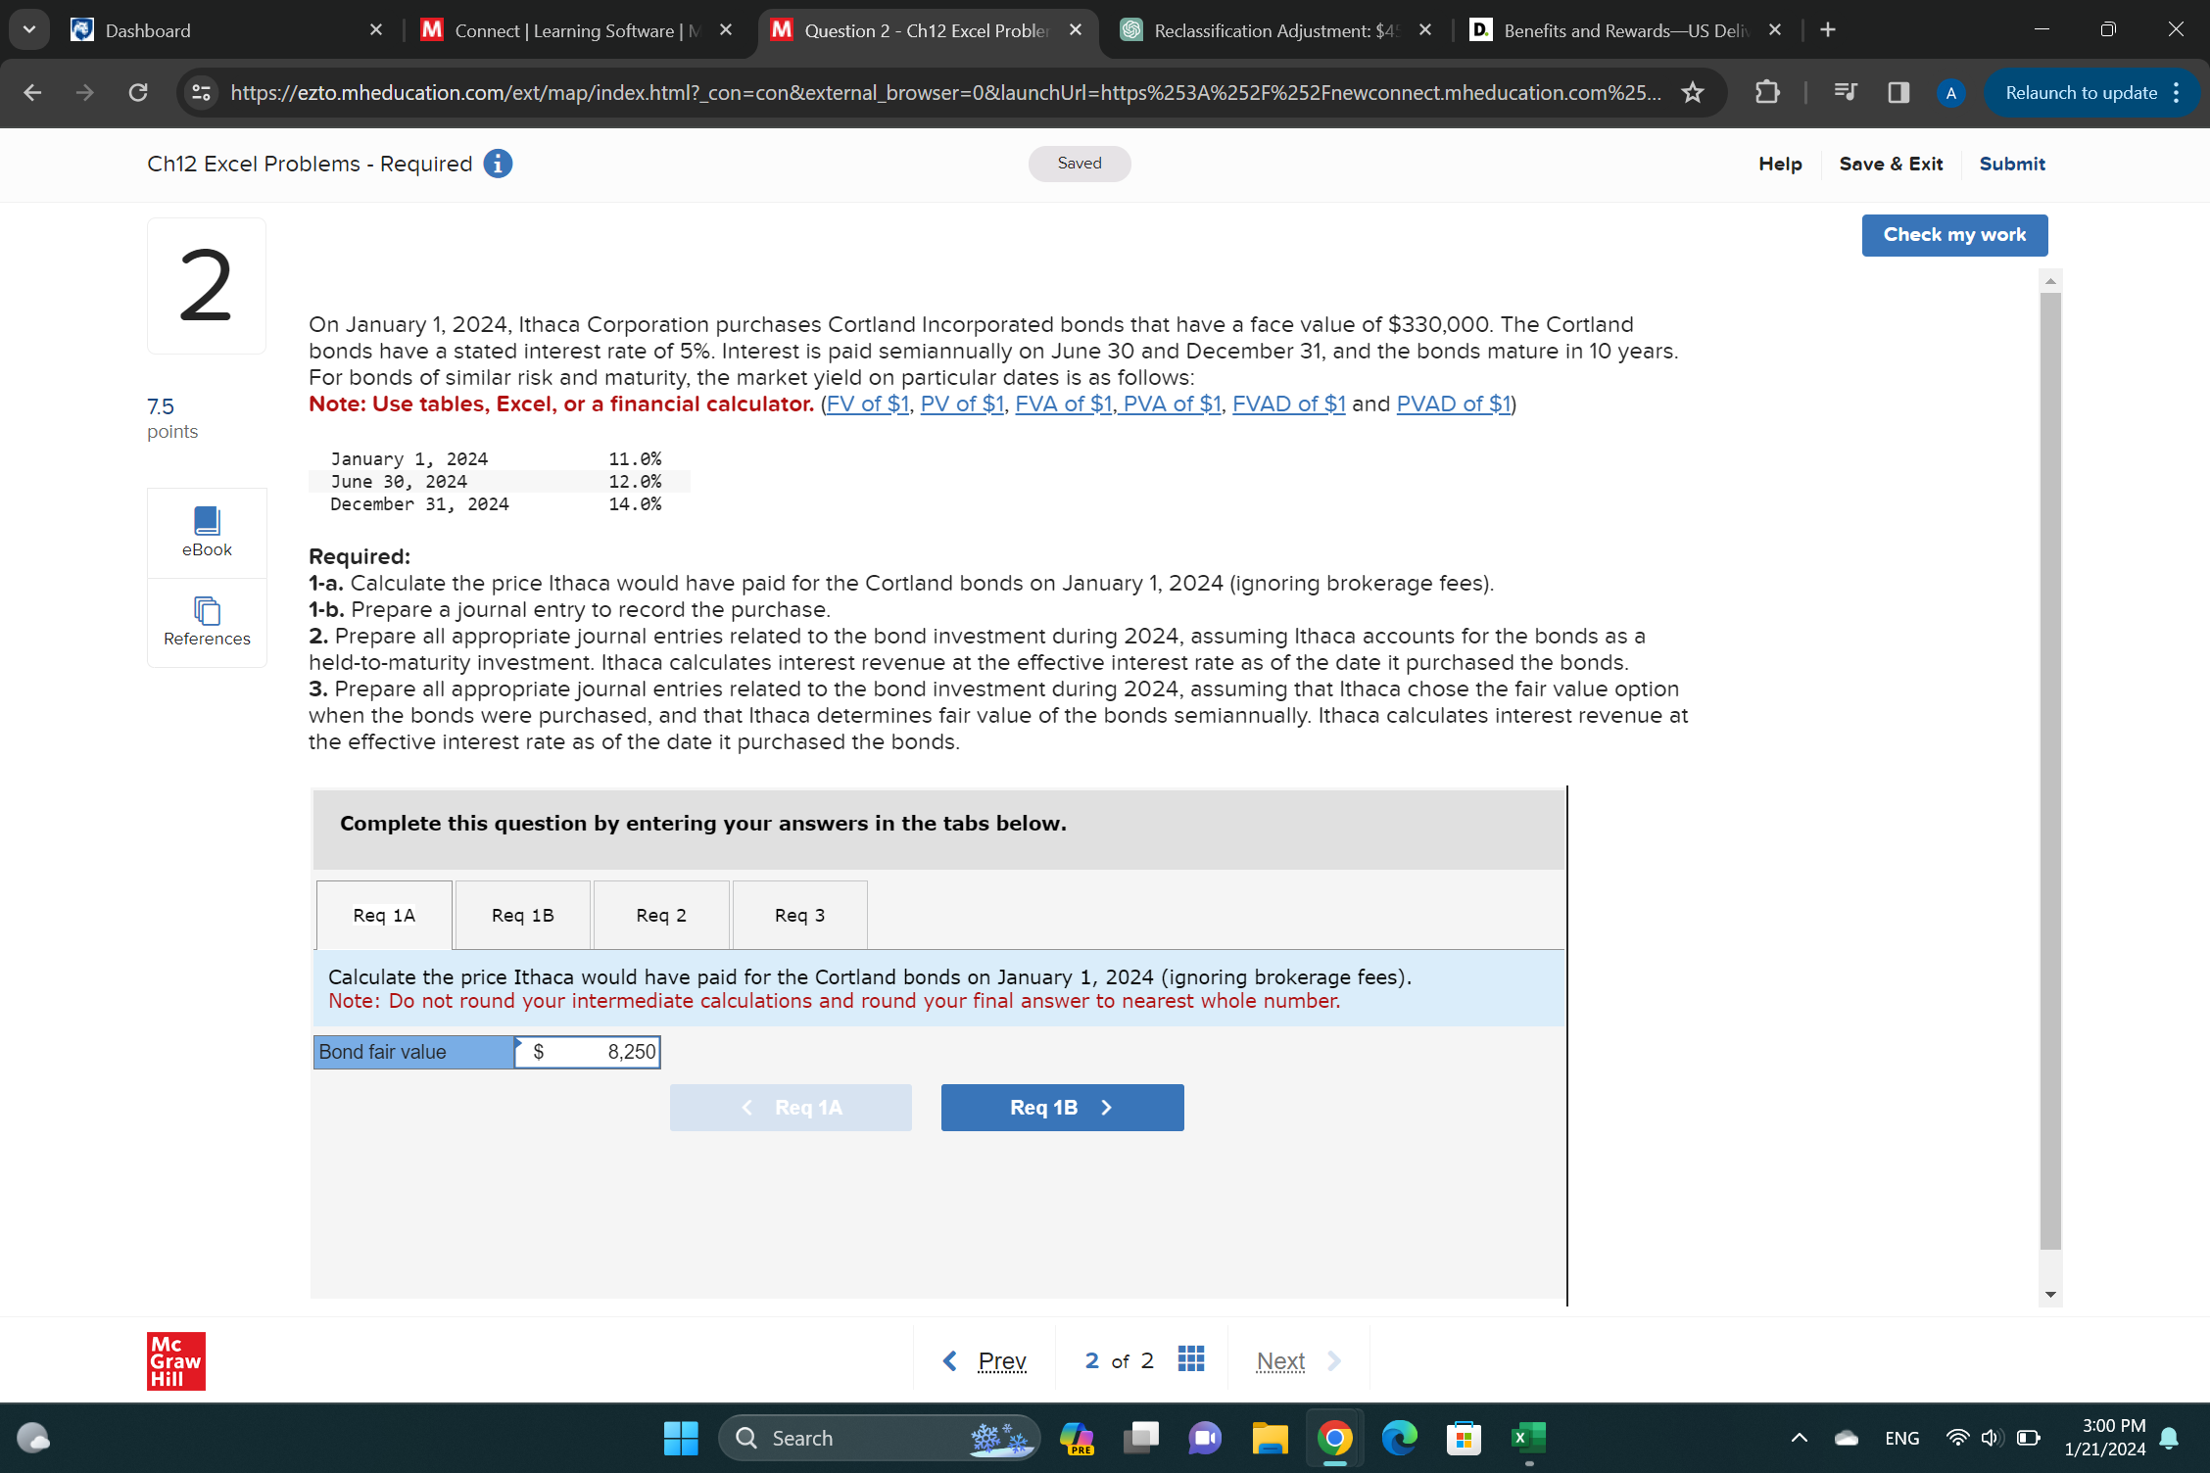Expand hidden icons in the system tray
The width and height of the screenshot is (2210, 1473).
click(x=1800, y=1438)
